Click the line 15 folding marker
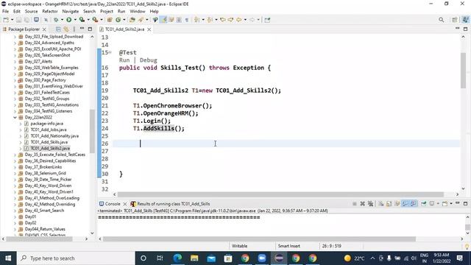The image size is (471, 265). 110,52
